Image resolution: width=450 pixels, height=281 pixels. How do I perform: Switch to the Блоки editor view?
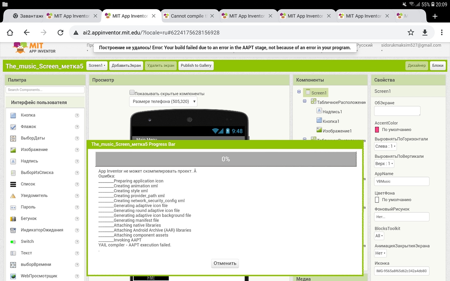coord(438,66)
